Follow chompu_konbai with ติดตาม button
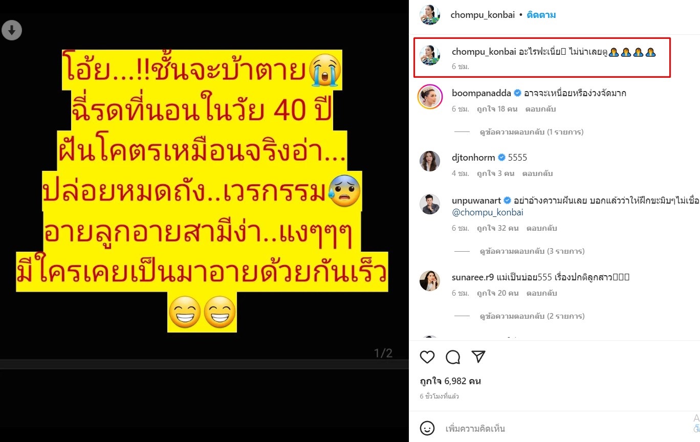Viewport: 700px width, 442px height. coord(541,15)
